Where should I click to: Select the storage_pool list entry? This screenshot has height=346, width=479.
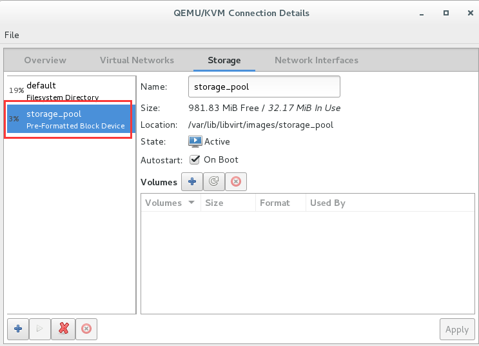71,119
